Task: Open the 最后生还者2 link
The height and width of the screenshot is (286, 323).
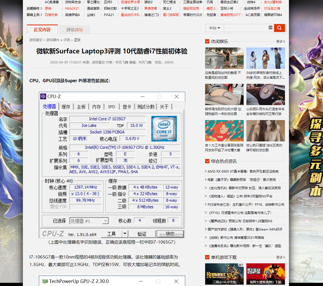Action: tap(229, 2)
